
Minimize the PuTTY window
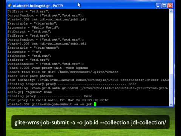coord(158,6)
